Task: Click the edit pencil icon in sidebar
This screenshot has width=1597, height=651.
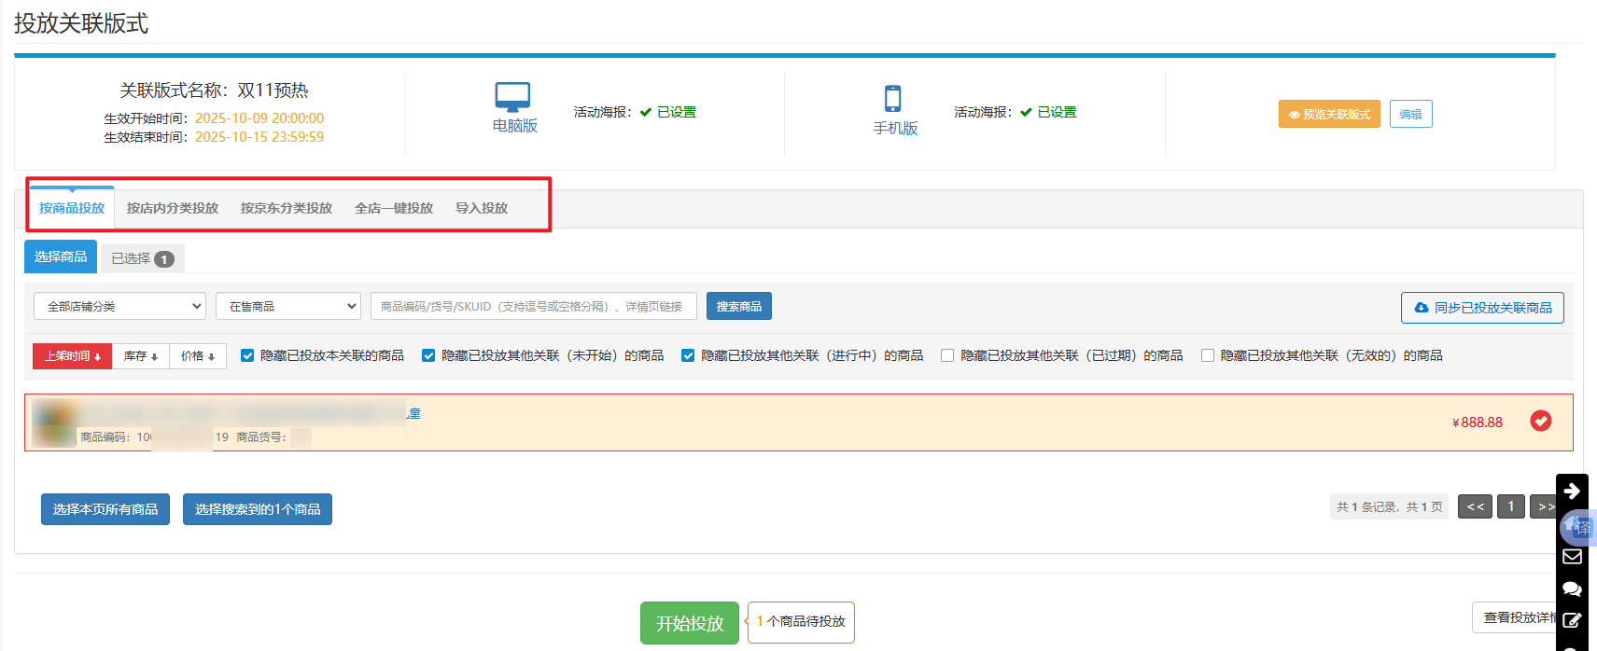Action: tap(1572, 620)
